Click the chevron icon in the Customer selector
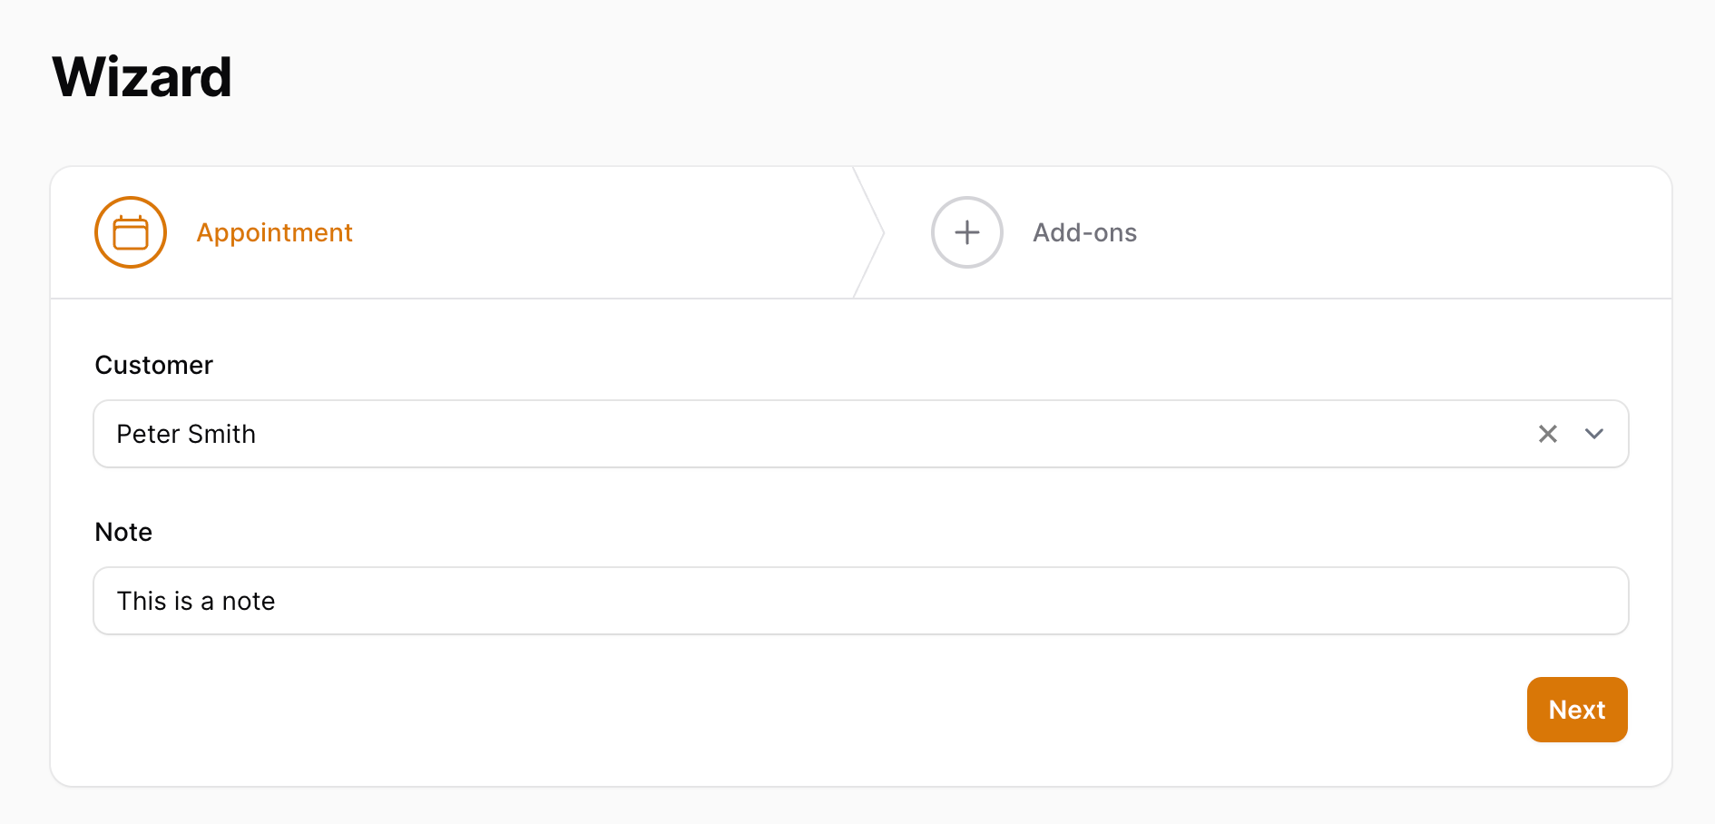Image resolution: width=1715 pixels, height=824 pixels. point(1594,434)
